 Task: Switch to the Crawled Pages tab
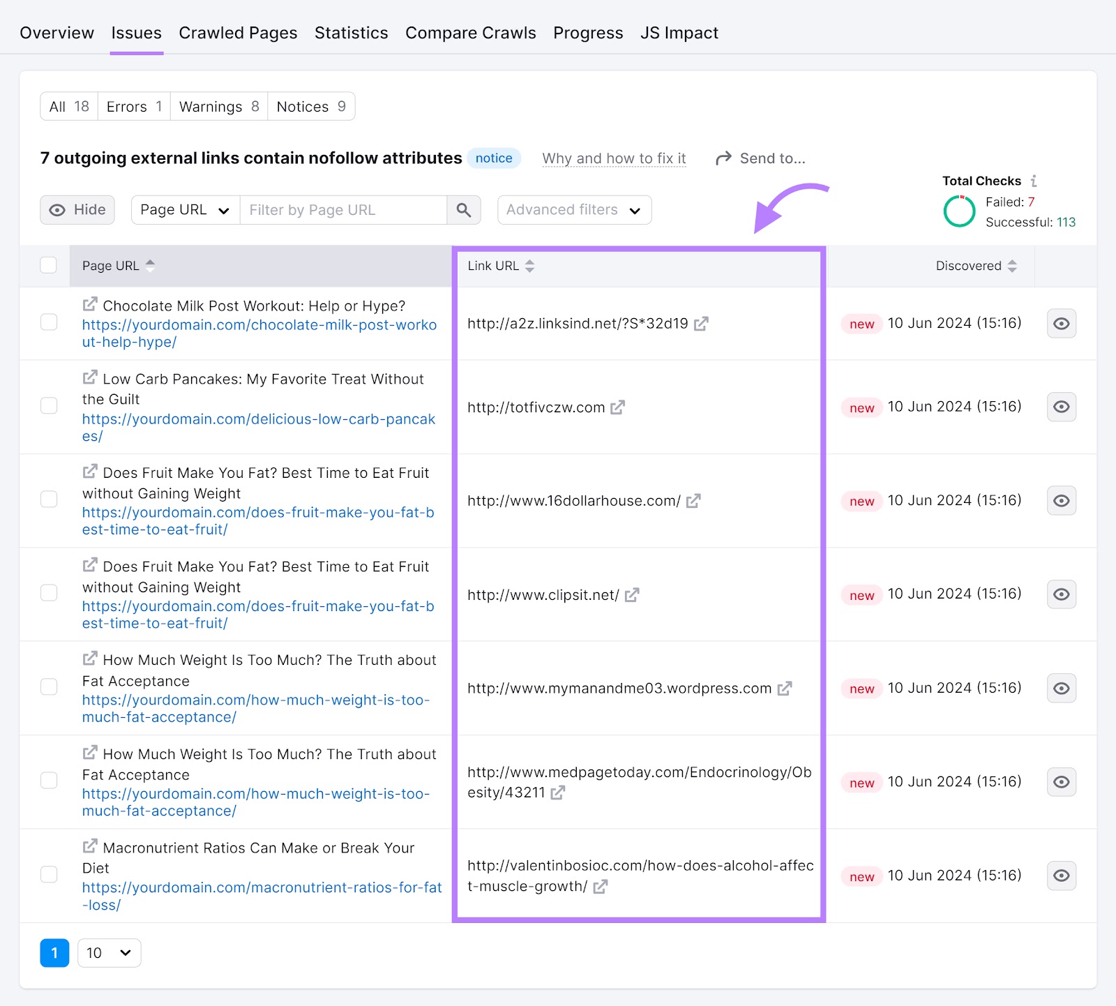click(238, 32)
